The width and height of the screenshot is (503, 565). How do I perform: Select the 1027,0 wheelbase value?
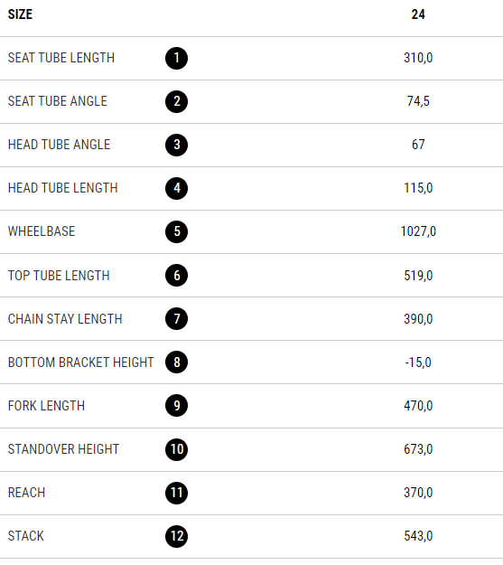point(418,231)
